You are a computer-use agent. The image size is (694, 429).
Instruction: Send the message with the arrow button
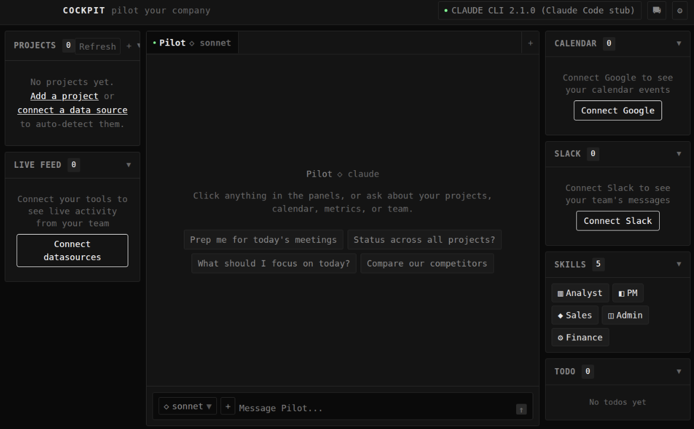coord(521,409)
